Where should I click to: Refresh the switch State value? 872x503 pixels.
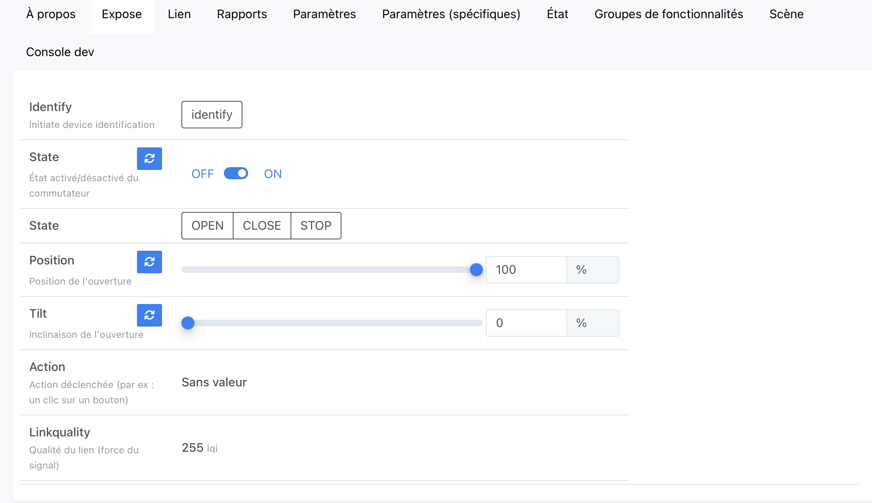(149, 159)
